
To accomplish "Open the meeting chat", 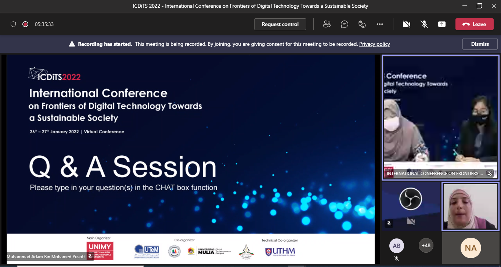I will coord(345,24).
